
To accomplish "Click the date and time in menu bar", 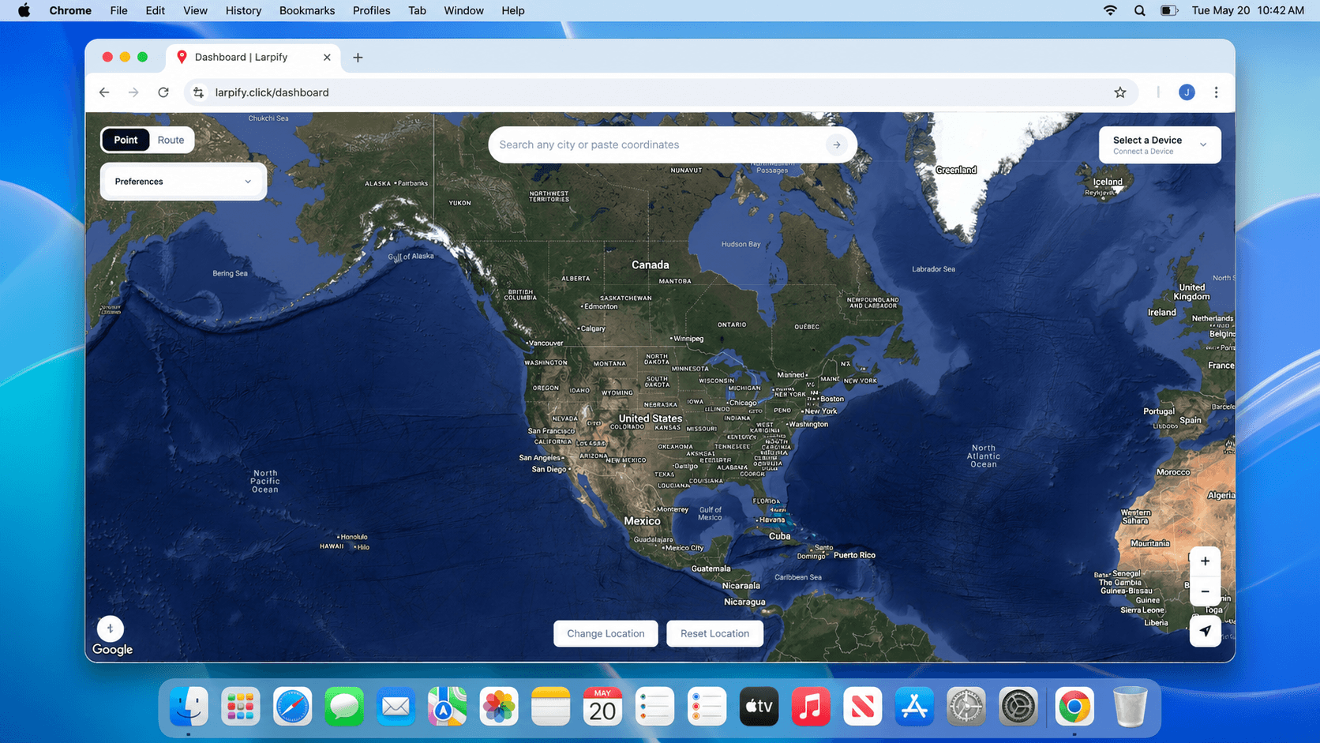I will click(1247, 10).
